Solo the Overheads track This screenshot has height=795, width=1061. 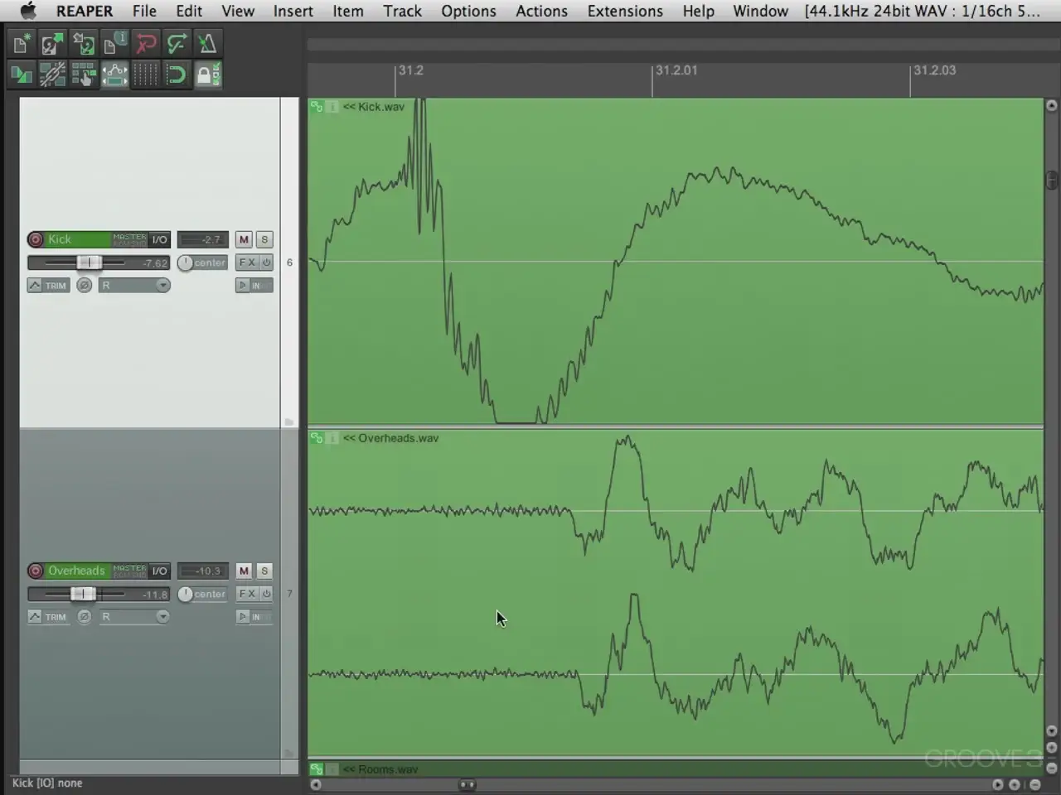pos(264,571)
